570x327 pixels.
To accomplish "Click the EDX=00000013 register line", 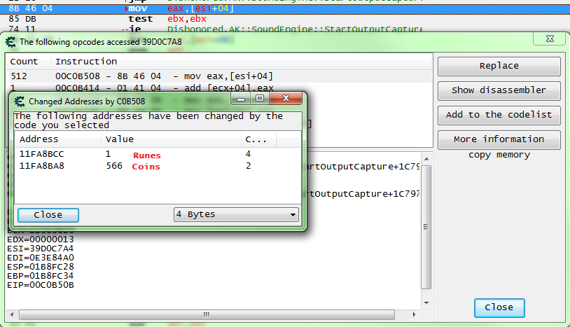I will (x=41, y=239).
